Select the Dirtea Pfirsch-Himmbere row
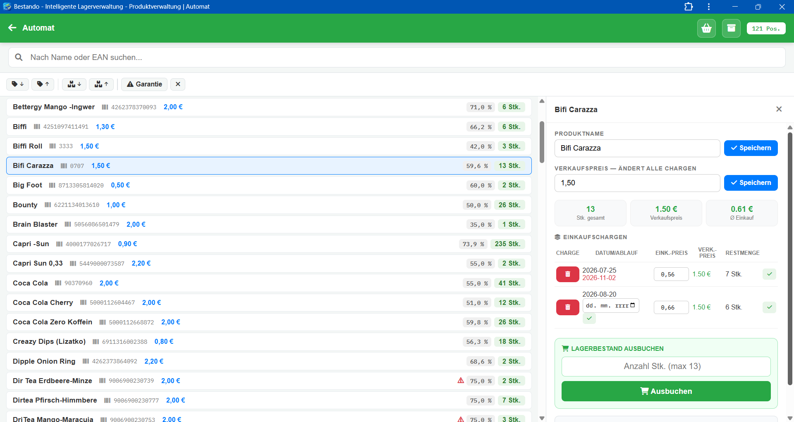Image resolution: width=794 pixels, height=422 pixels. click(x=269, y=400)
